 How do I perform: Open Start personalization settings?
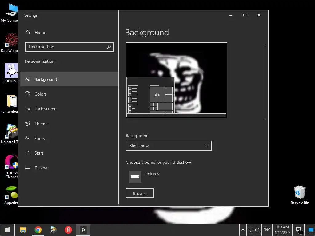point(69,153)
